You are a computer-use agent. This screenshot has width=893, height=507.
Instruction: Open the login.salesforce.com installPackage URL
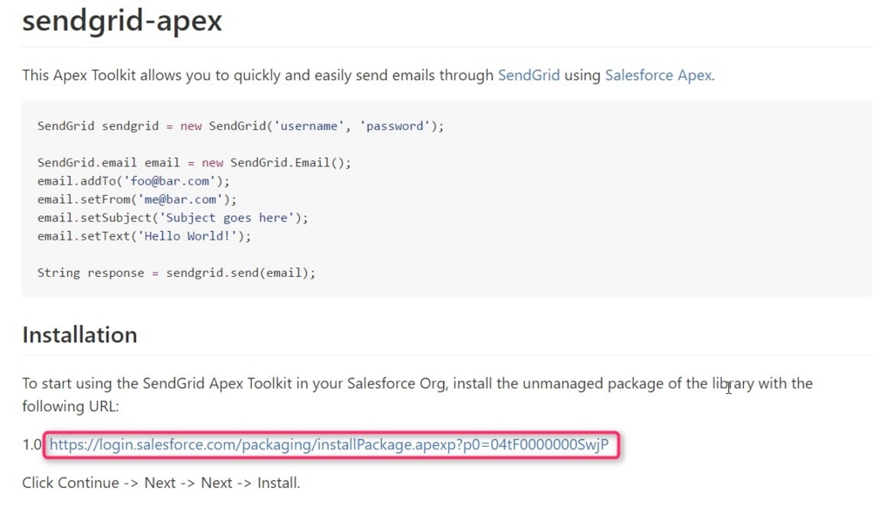coord(329,444)
